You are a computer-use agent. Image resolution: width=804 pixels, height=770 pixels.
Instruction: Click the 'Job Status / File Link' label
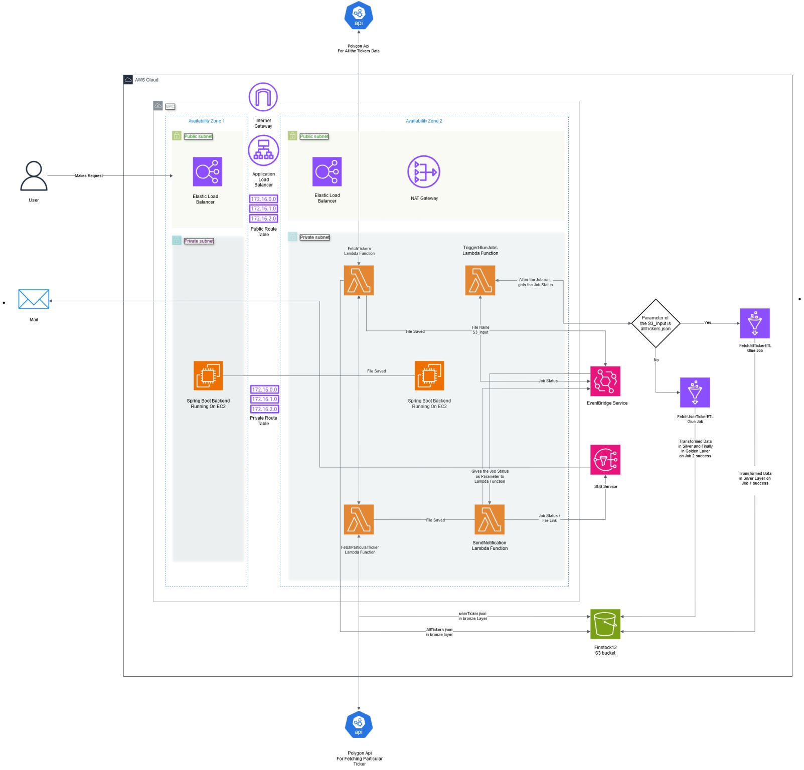click(549, 518)
